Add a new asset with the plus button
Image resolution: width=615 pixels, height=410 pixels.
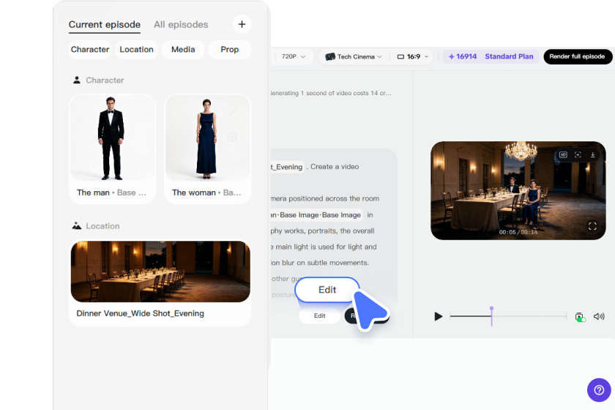(x=242, y=24)
